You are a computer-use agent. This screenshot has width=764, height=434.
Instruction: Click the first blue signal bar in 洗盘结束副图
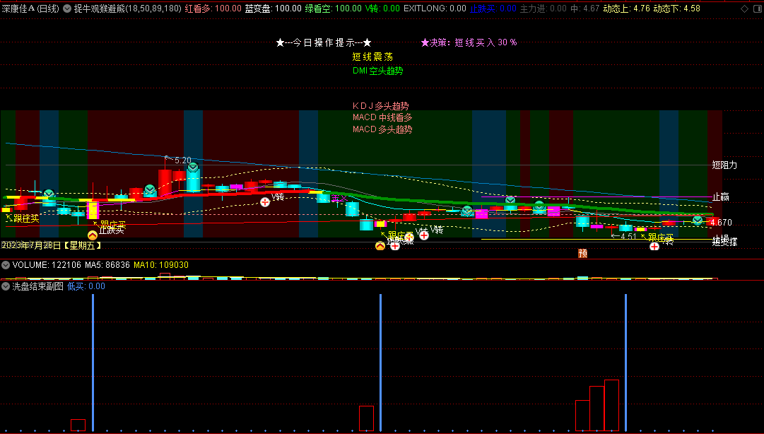93,363
